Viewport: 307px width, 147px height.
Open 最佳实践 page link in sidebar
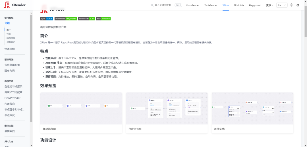tap(10, 131)
